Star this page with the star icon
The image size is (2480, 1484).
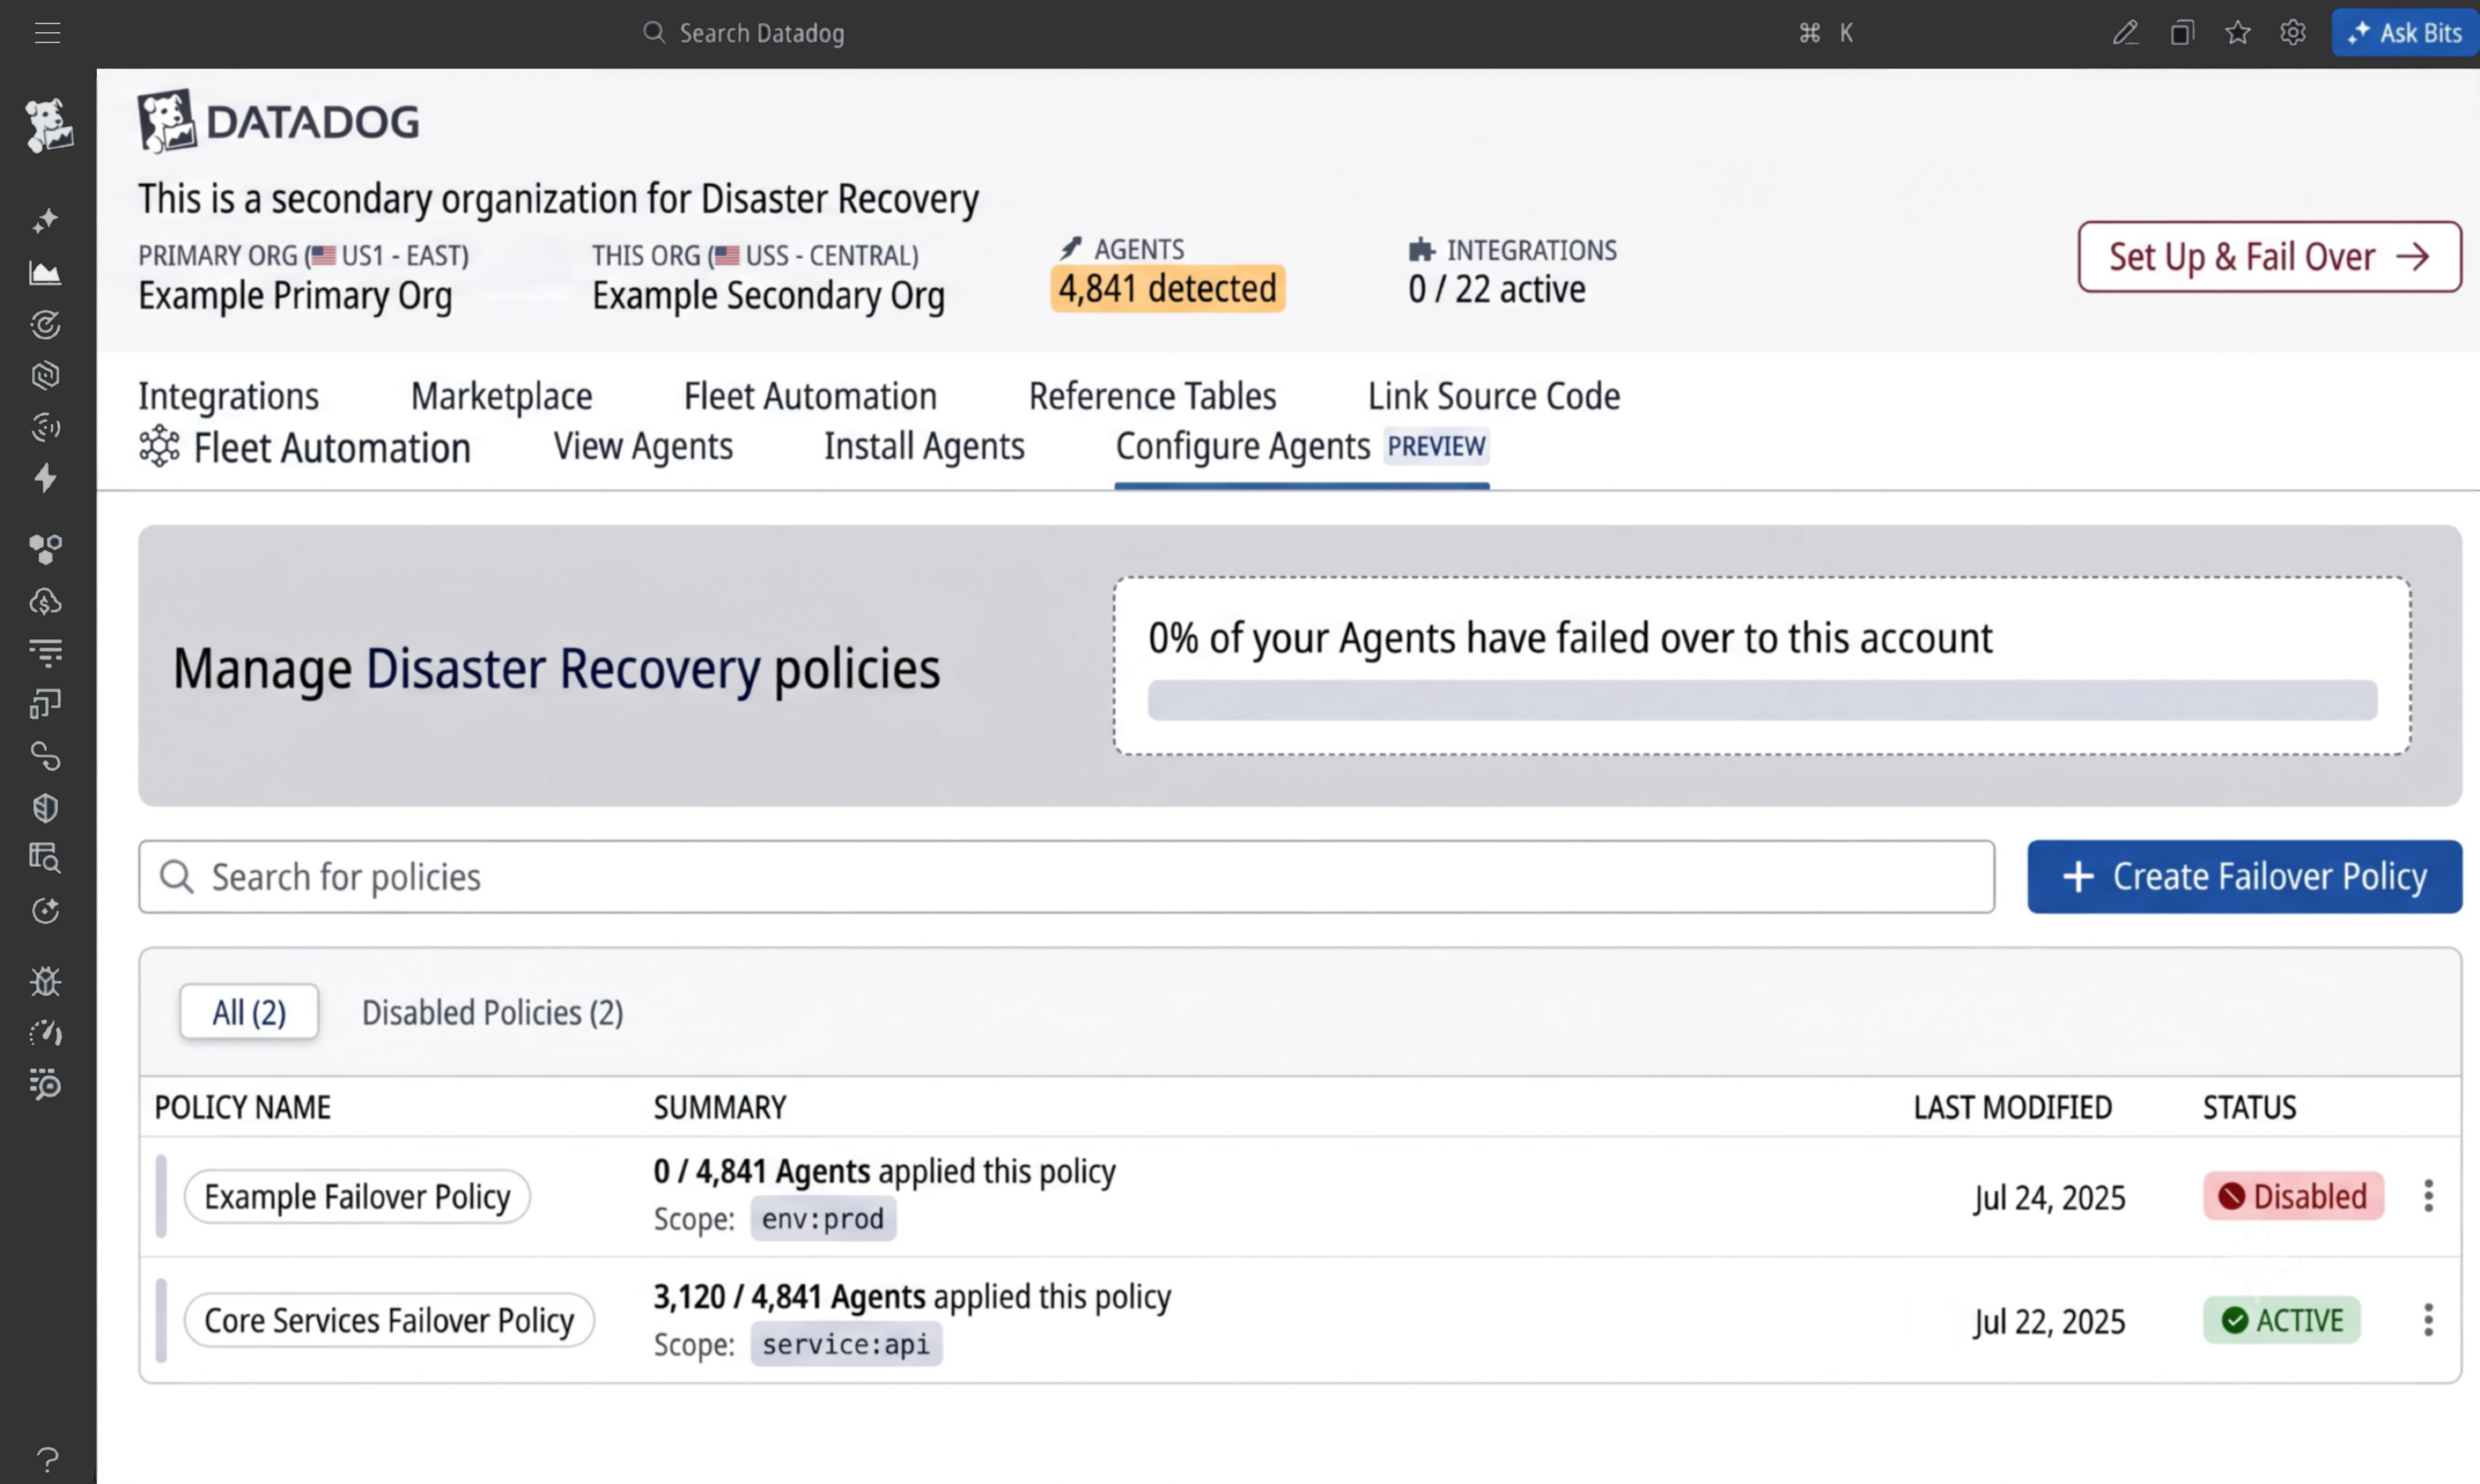[x=2238, y=33]
